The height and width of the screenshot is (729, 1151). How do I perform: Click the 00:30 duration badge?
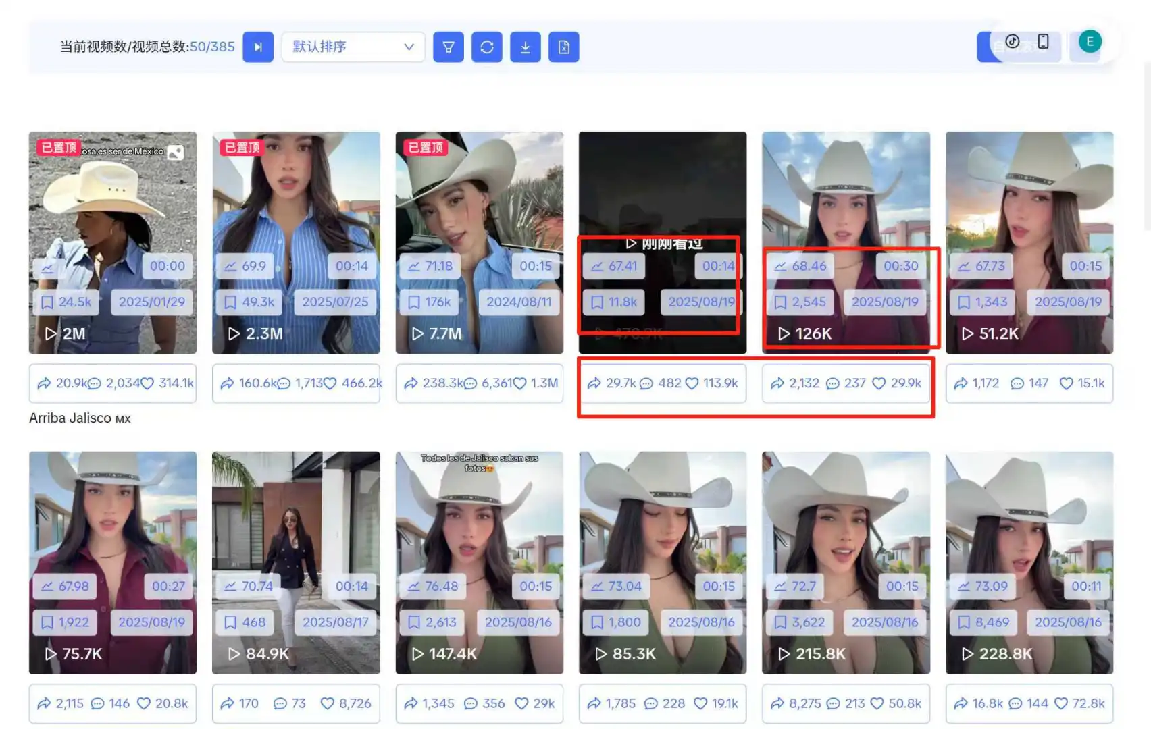coord(901,266)
